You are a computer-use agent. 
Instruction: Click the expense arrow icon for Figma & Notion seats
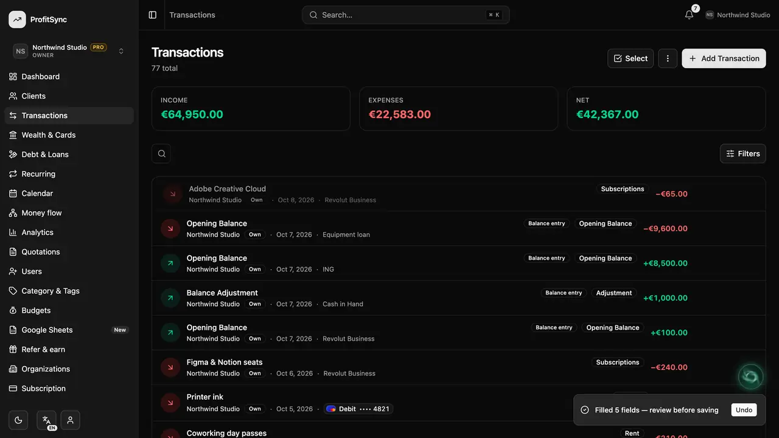coord(170,367)
